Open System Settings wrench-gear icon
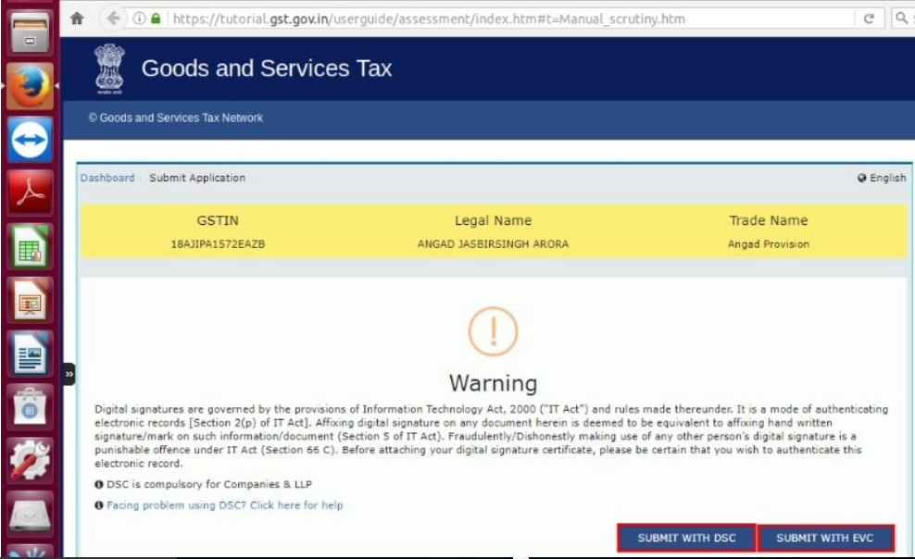Screen dimensions: 915x559 pos(30,461)
